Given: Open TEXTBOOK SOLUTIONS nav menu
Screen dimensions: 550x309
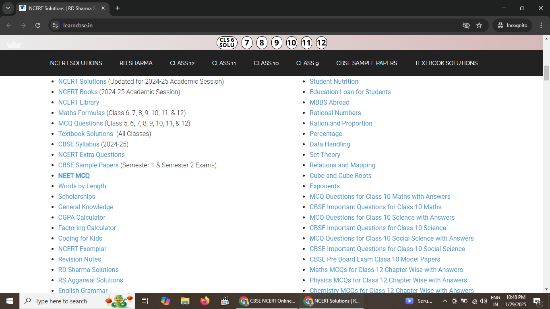Looking at the screenshot, I should coord(446,63).
